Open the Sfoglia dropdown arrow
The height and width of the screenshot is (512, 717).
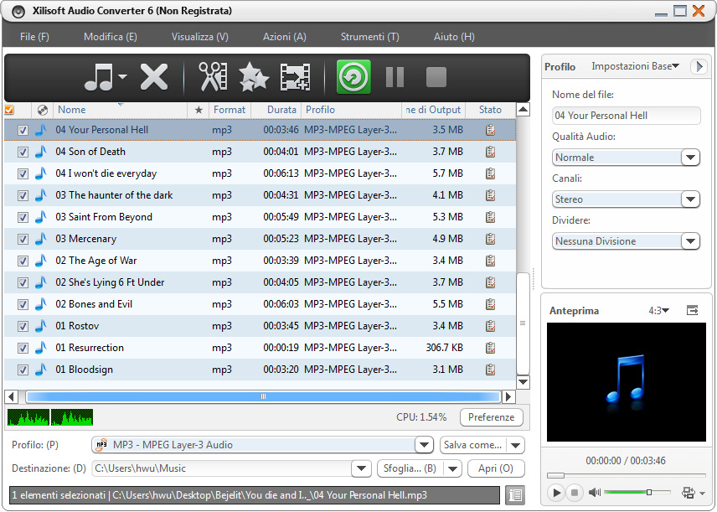point(452,468)
